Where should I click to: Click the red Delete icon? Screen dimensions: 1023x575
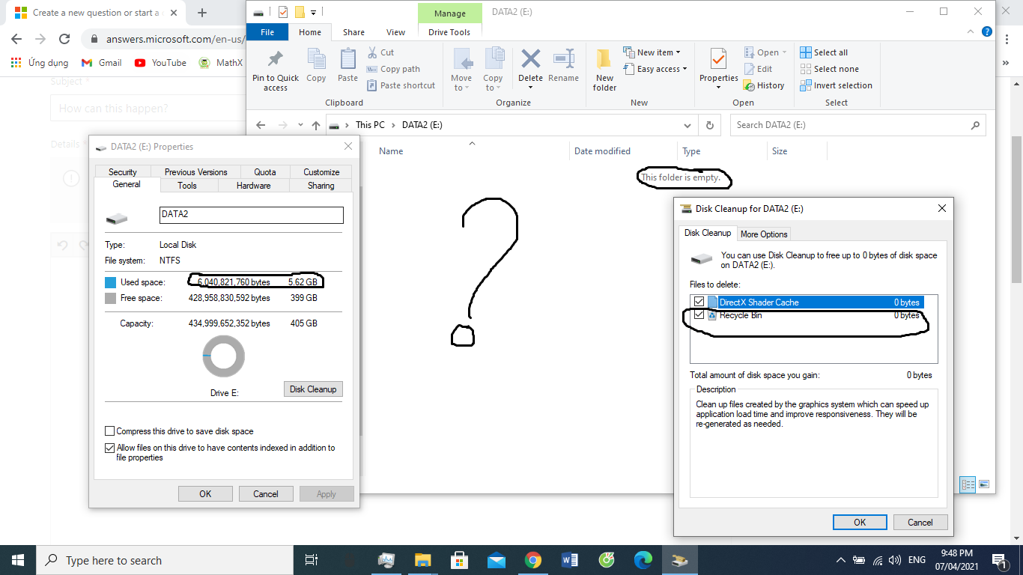531,59
